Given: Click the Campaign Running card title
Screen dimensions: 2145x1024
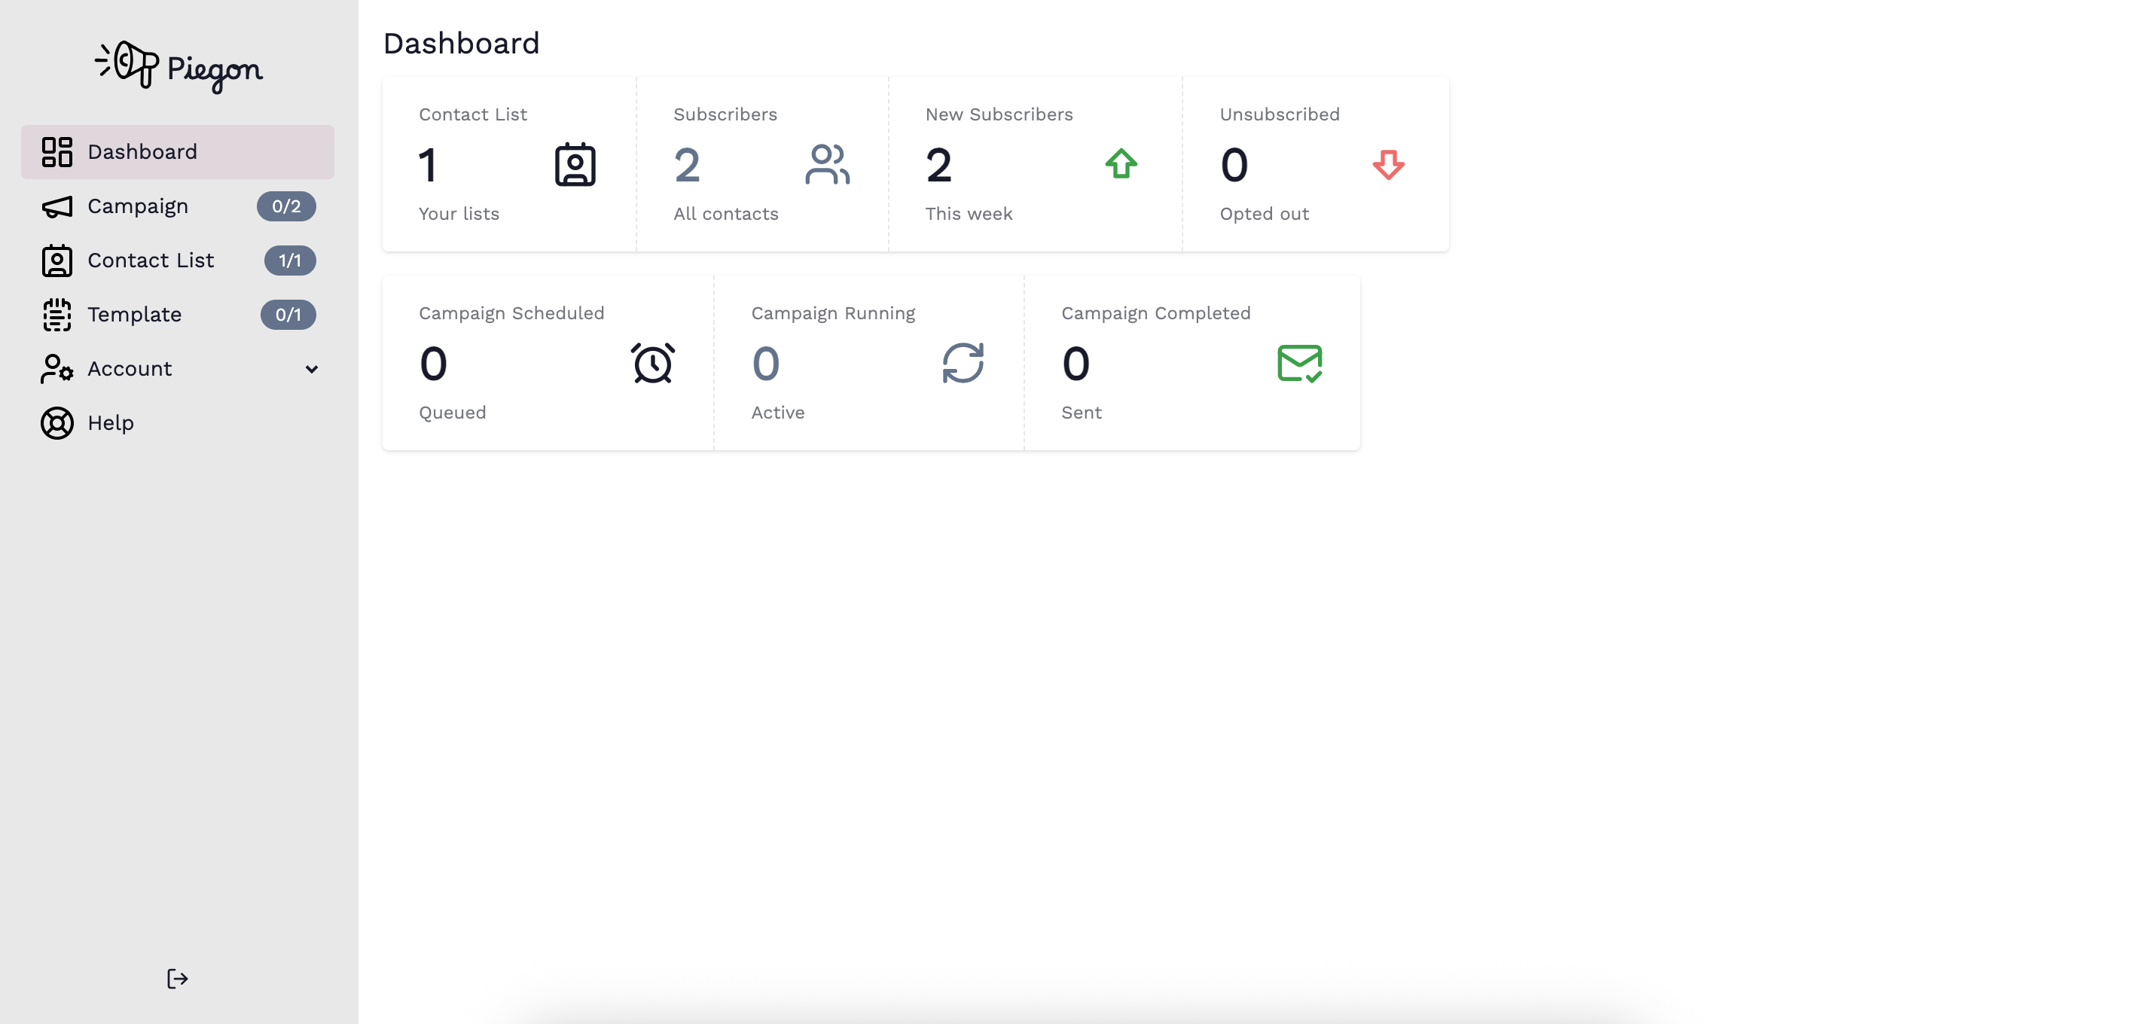Looking at the screenshot, I should [834, 314].
